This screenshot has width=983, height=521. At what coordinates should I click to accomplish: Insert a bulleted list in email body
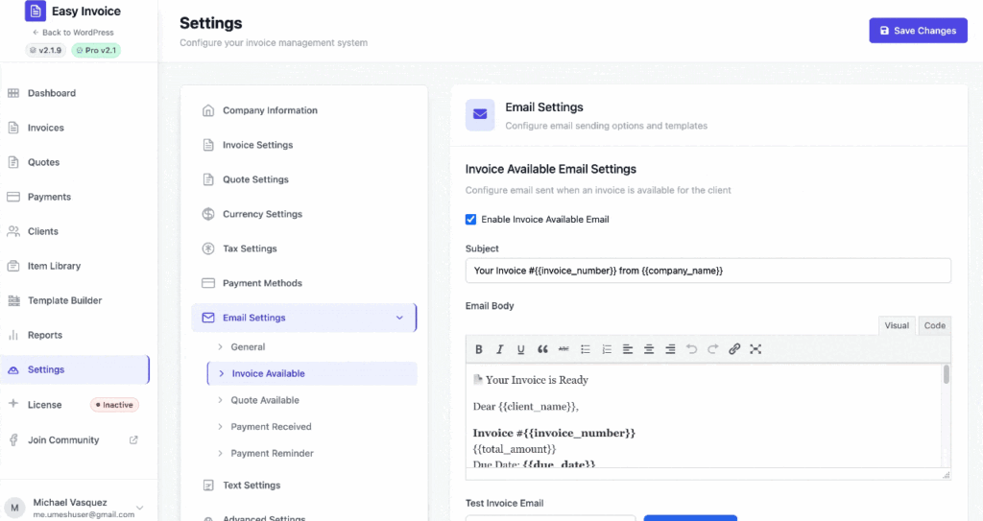click(x=586, y=349)
